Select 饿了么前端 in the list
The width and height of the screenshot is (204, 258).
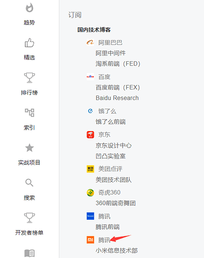(x=111, y=122)
